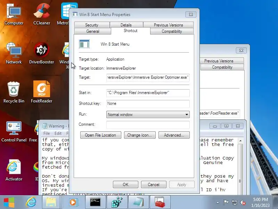Image resolution: width=278 pixels, height=209 pixels.
Task: Open the DriverBooster desktop icon
Action: pos(41,53)
